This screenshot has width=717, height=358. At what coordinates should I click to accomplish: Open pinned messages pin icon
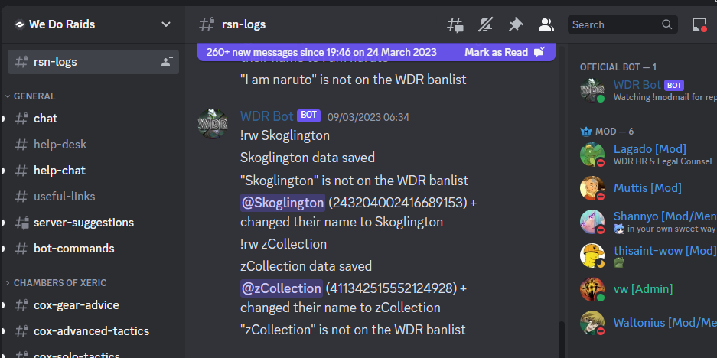pos(516,24)
